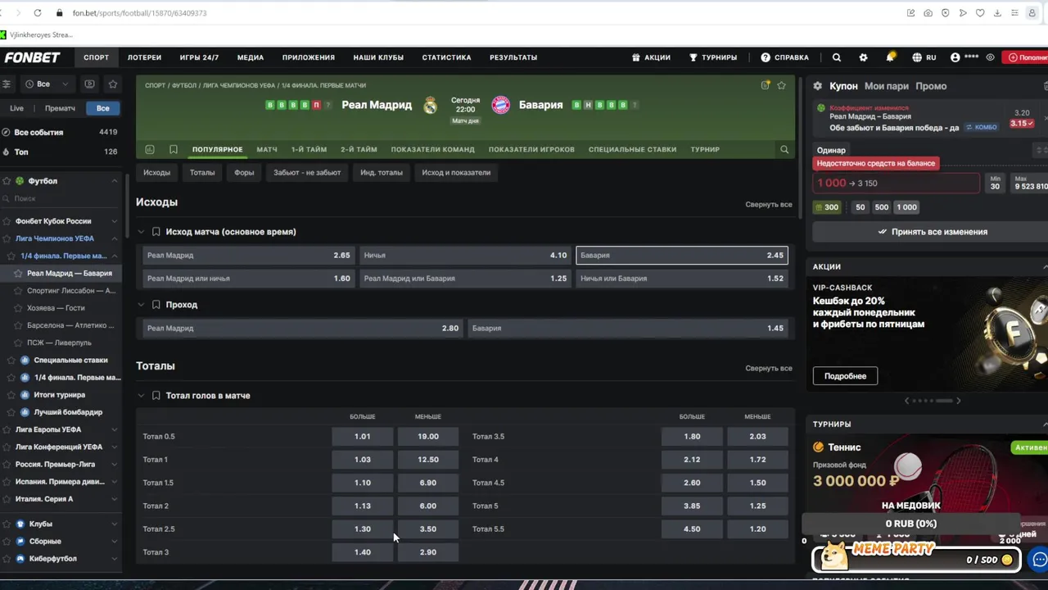This screenshot has height=590, width=1048.
Task: Collapse the Футбол section
Action: point(115,181)
